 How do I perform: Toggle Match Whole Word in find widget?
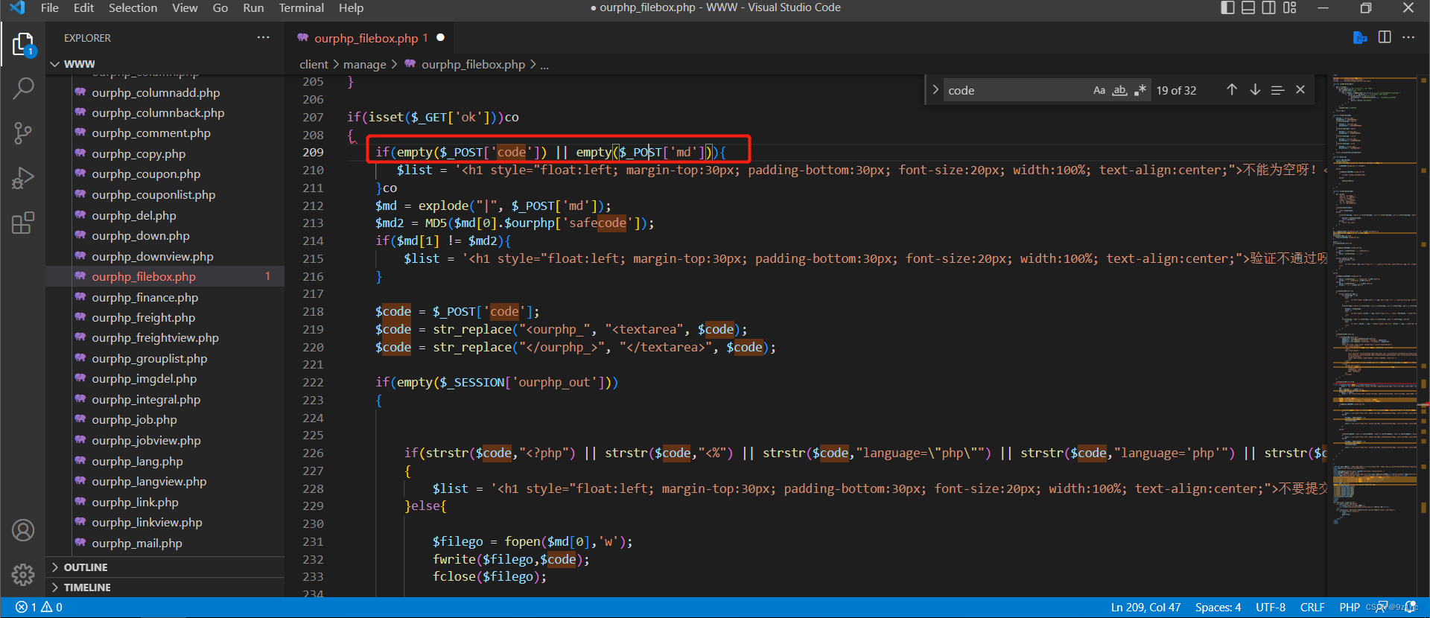(1119, 90)
